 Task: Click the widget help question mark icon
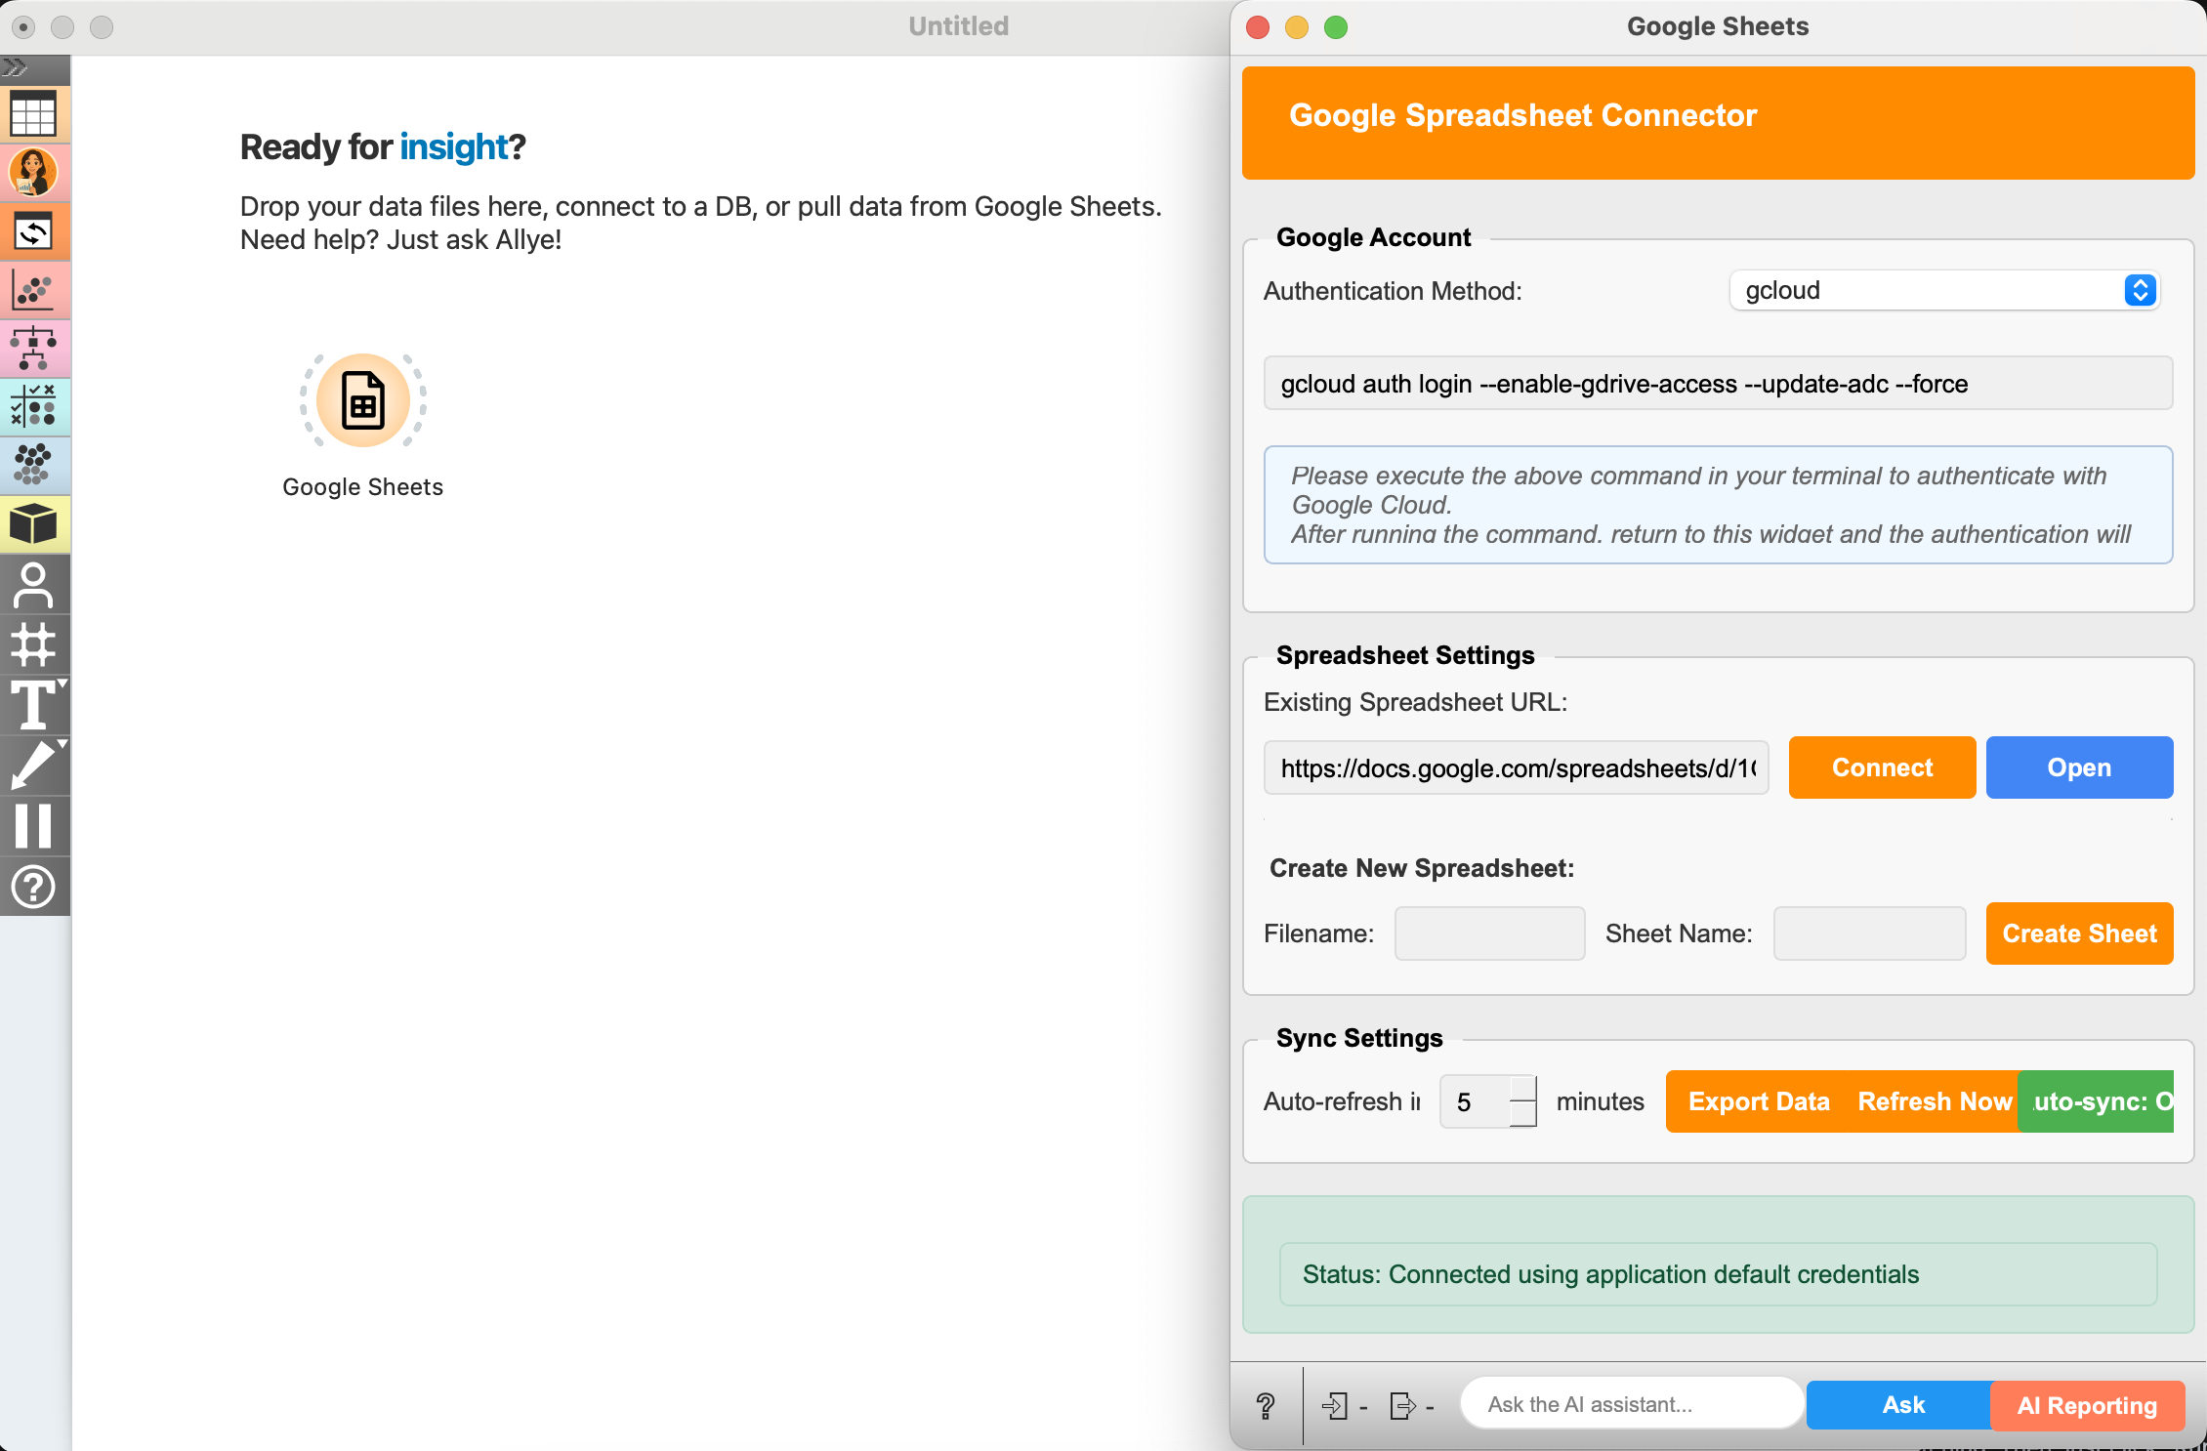coord(1266,1405)
